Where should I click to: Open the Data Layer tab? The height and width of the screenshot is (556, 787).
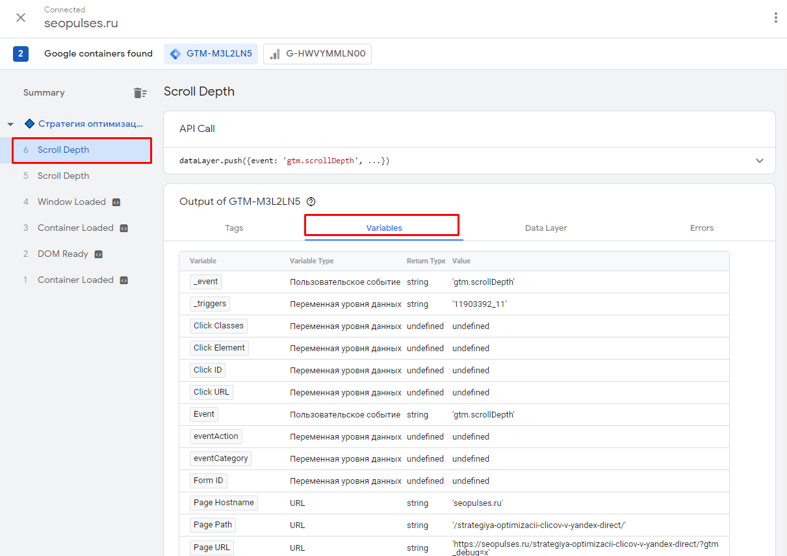coord(546,228)
